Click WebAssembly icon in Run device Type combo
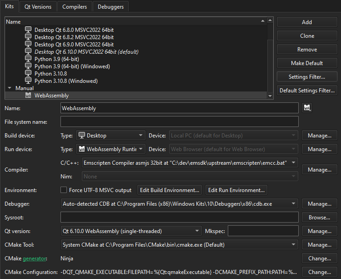This screenshot has width=341, height=279. point(82,149)
